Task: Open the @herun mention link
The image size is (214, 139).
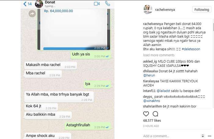Action: [x=149, y=75]
